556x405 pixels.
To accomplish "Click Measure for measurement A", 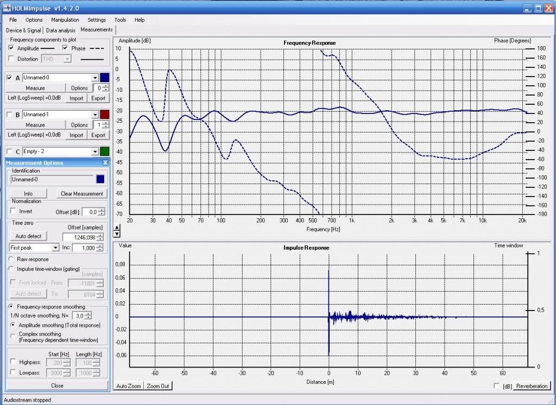I will coord(35,88).
